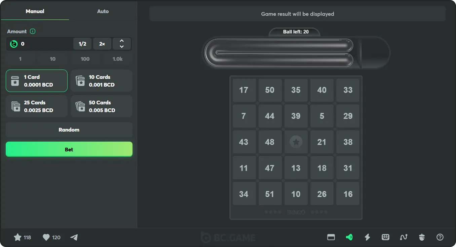This screenshot has height=247, width=456.
Task: Set the amount preset to 1
Action: point(20,59)
